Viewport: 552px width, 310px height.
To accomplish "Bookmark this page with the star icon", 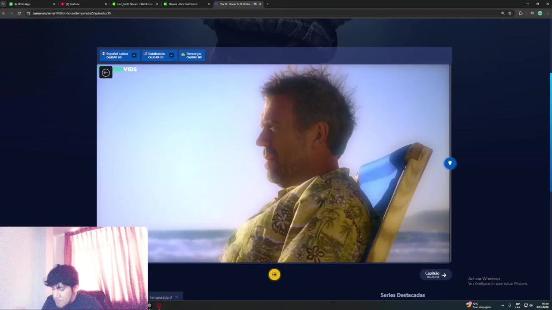I will pos(510,13).
